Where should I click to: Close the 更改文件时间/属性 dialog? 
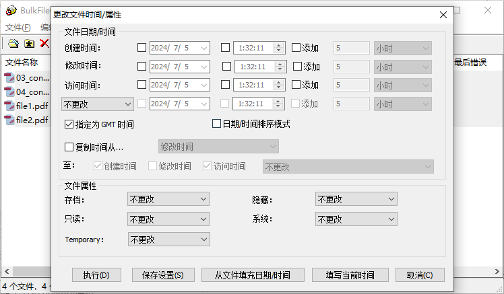442,14
